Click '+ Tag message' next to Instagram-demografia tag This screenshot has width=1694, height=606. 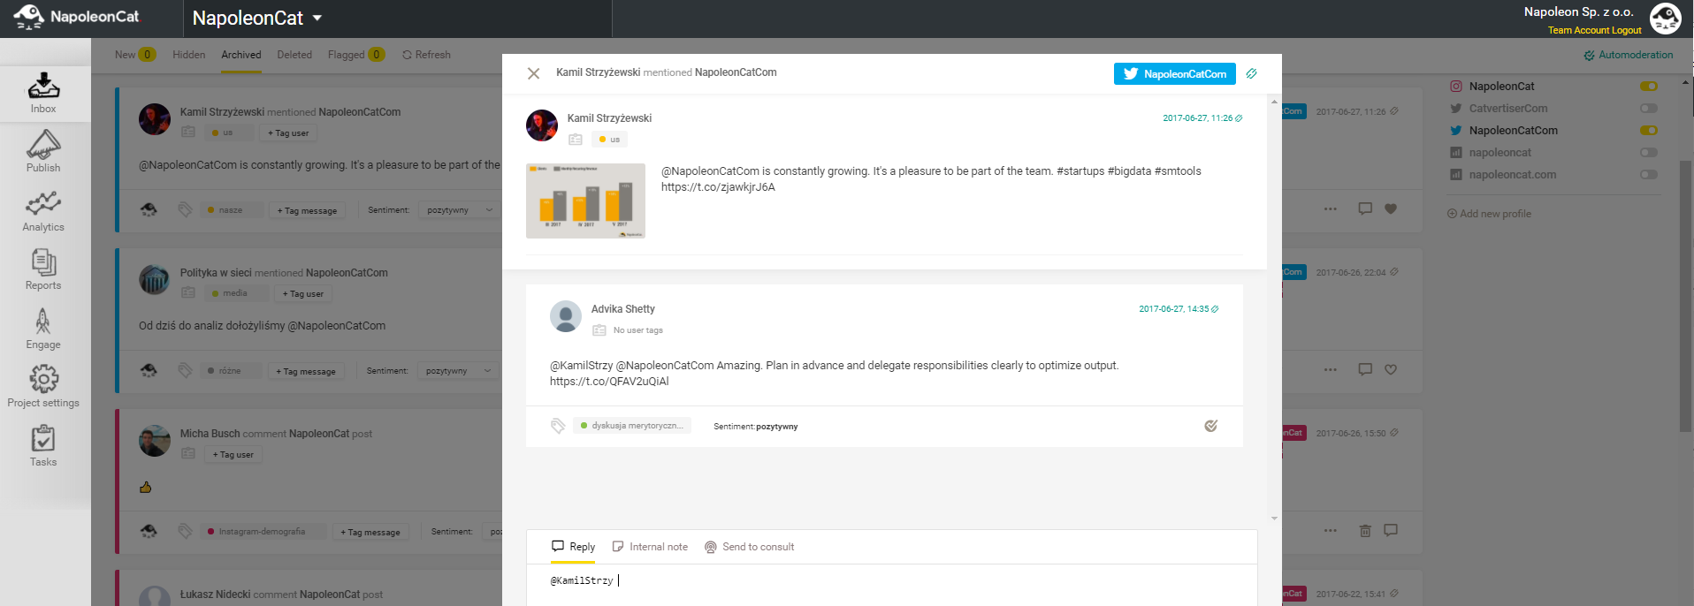pos(370,532)
